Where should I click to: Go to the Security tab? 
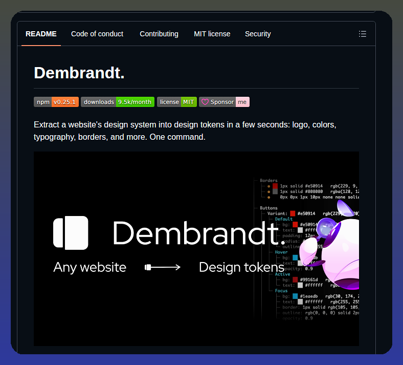click(258, 34)
